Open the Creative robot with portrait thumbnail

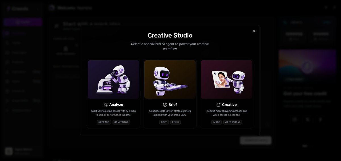pyautogui.click(x=226, y=79)
